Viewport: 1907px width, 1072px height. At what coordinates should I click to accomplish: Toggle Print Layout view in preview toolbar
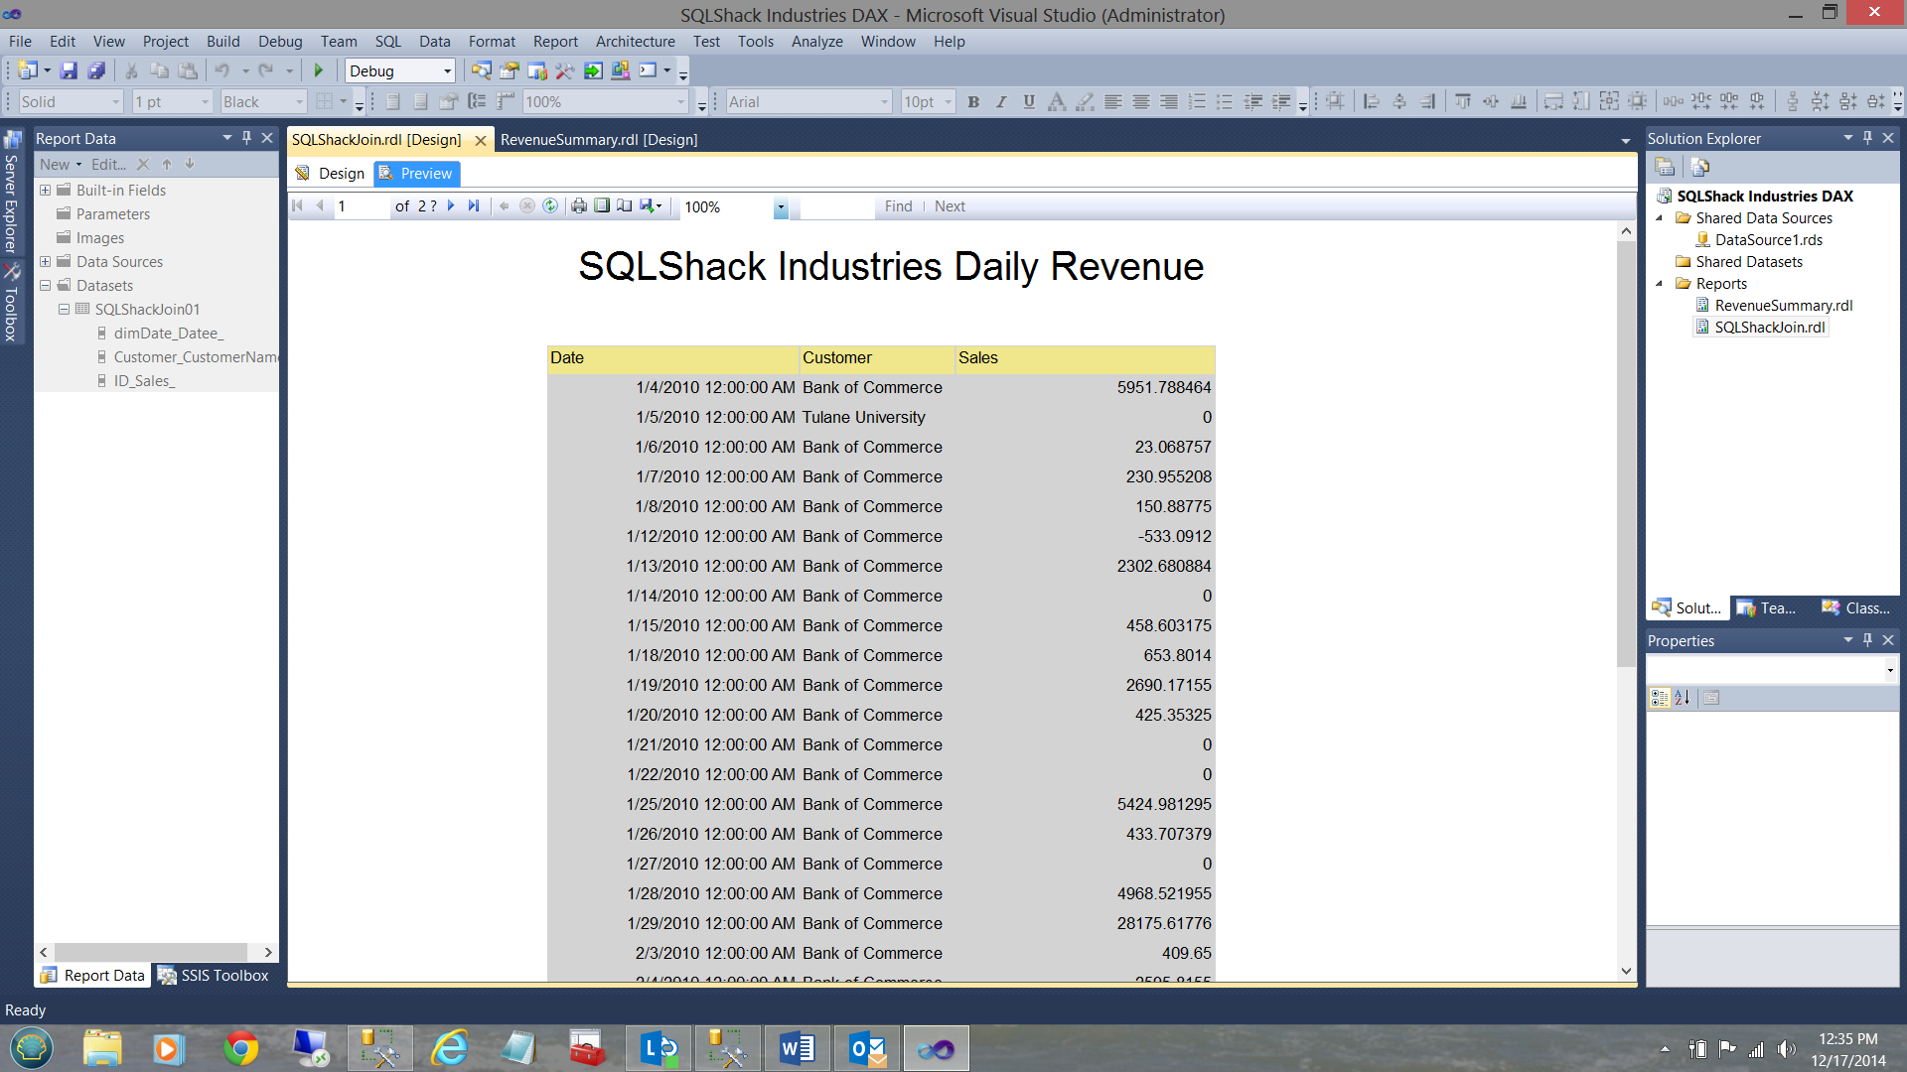click(602, 206)
